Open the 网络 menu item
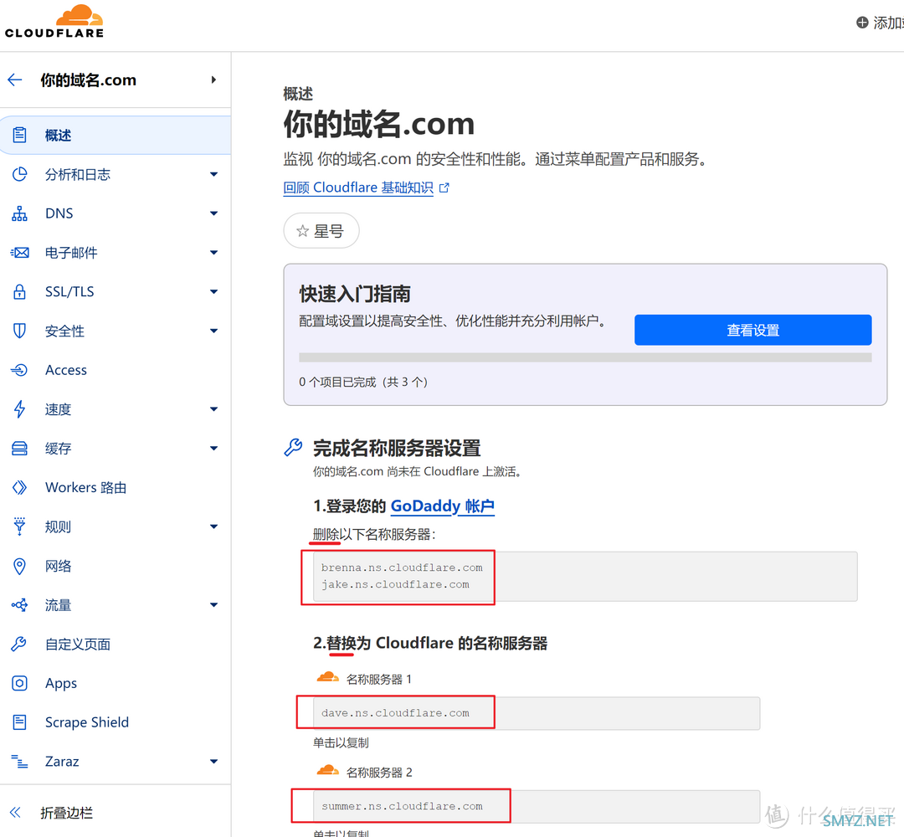904x837 pixels. pyautogui.click(x=116, y=566)
